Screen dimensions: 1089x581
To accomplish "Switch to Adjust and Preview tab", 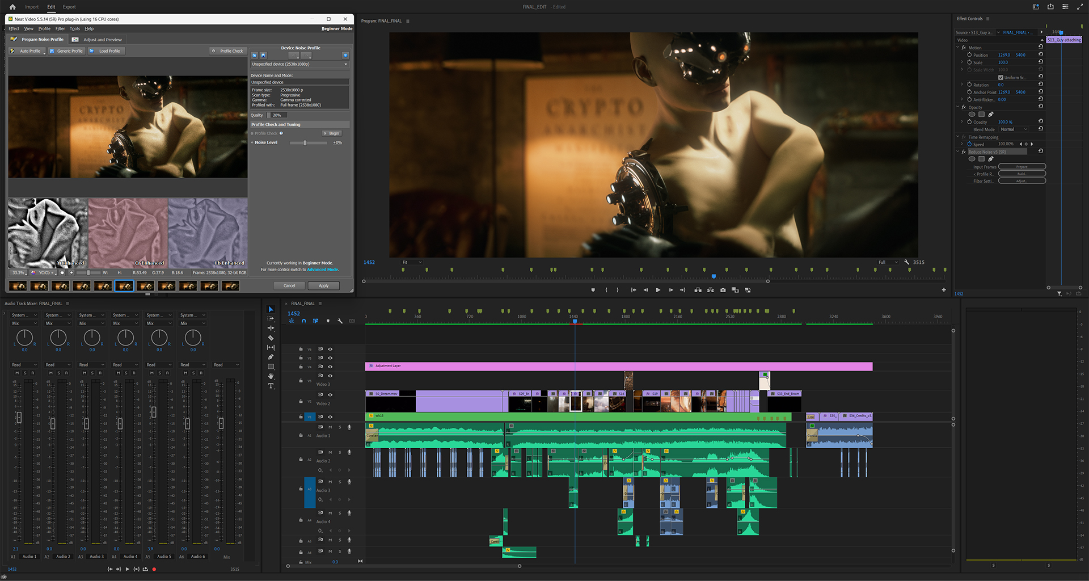I will 97,40.
